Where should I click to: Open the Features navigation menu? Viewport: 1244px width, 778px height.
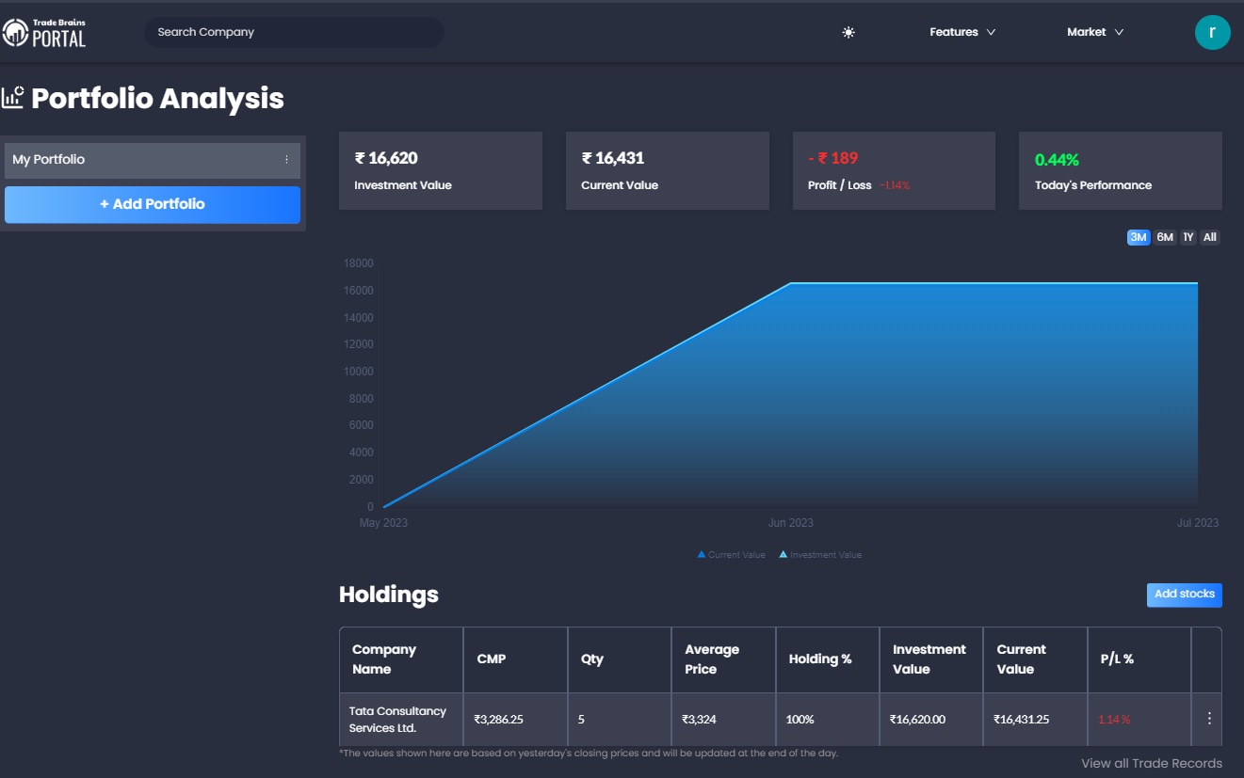click(x=961, y=31)
